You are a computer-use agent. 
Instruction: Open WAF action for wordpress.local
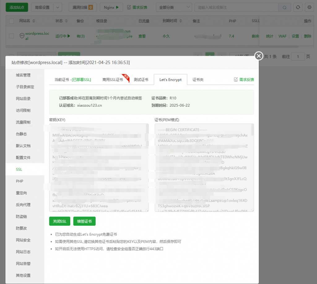[282, 36]
